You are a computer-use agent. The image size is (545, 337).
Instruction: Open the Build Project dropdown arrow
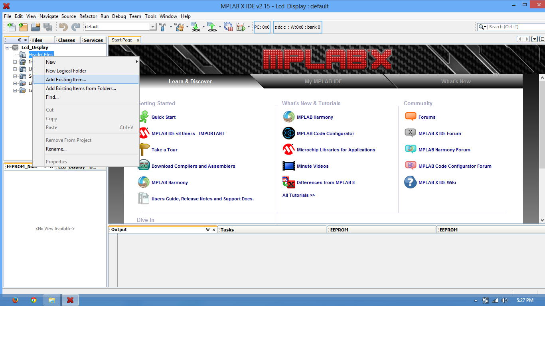171,27
